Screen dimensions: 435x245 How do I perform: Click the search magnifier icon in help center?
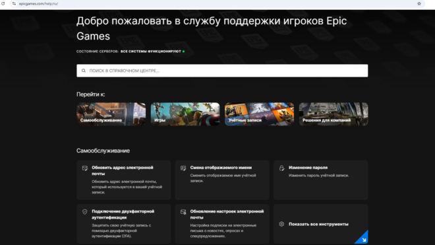pos(84,71)
